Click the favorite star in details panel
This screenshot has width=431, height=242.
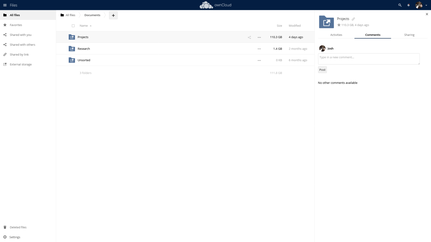[x=339, y=25]
